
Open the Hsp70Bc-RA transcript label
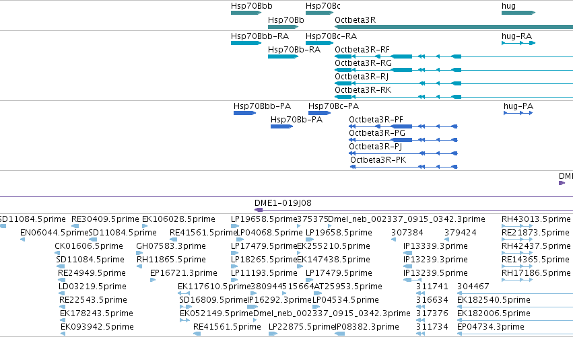coord(331,36)
